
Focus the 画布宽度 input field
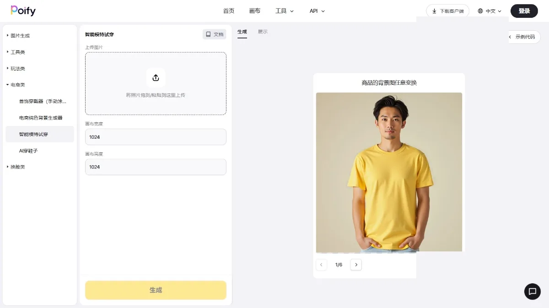[x=156, y=137]
